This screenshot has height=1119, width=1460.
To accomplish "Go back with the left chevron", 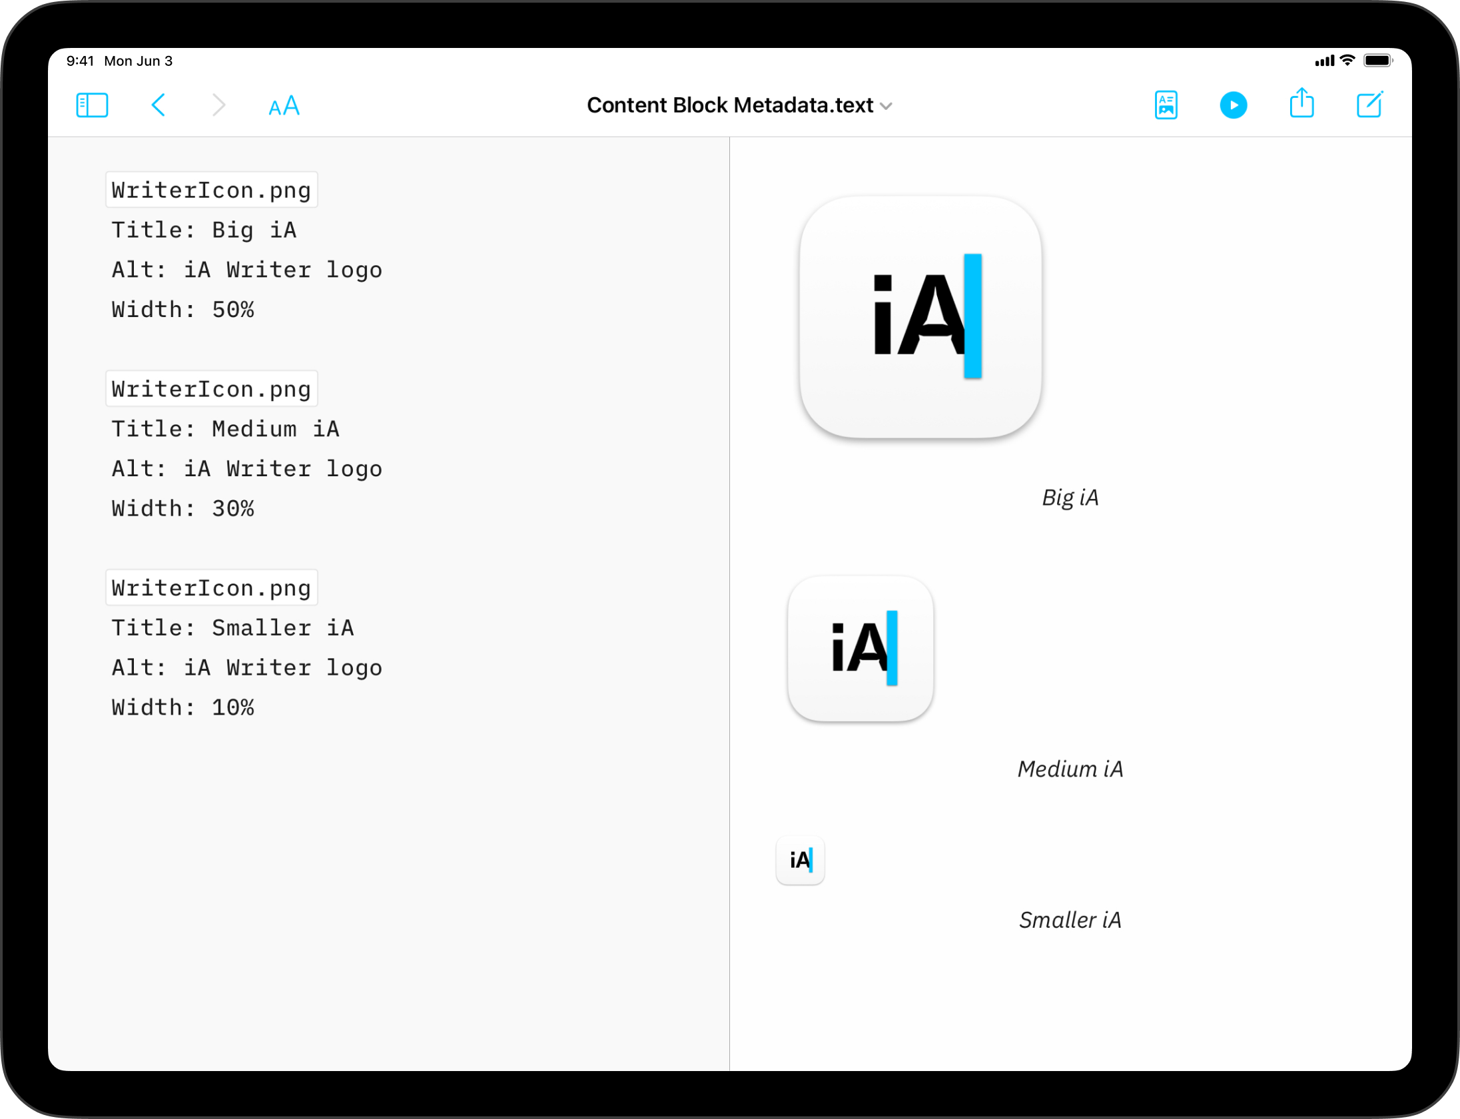I will (159, 105).
